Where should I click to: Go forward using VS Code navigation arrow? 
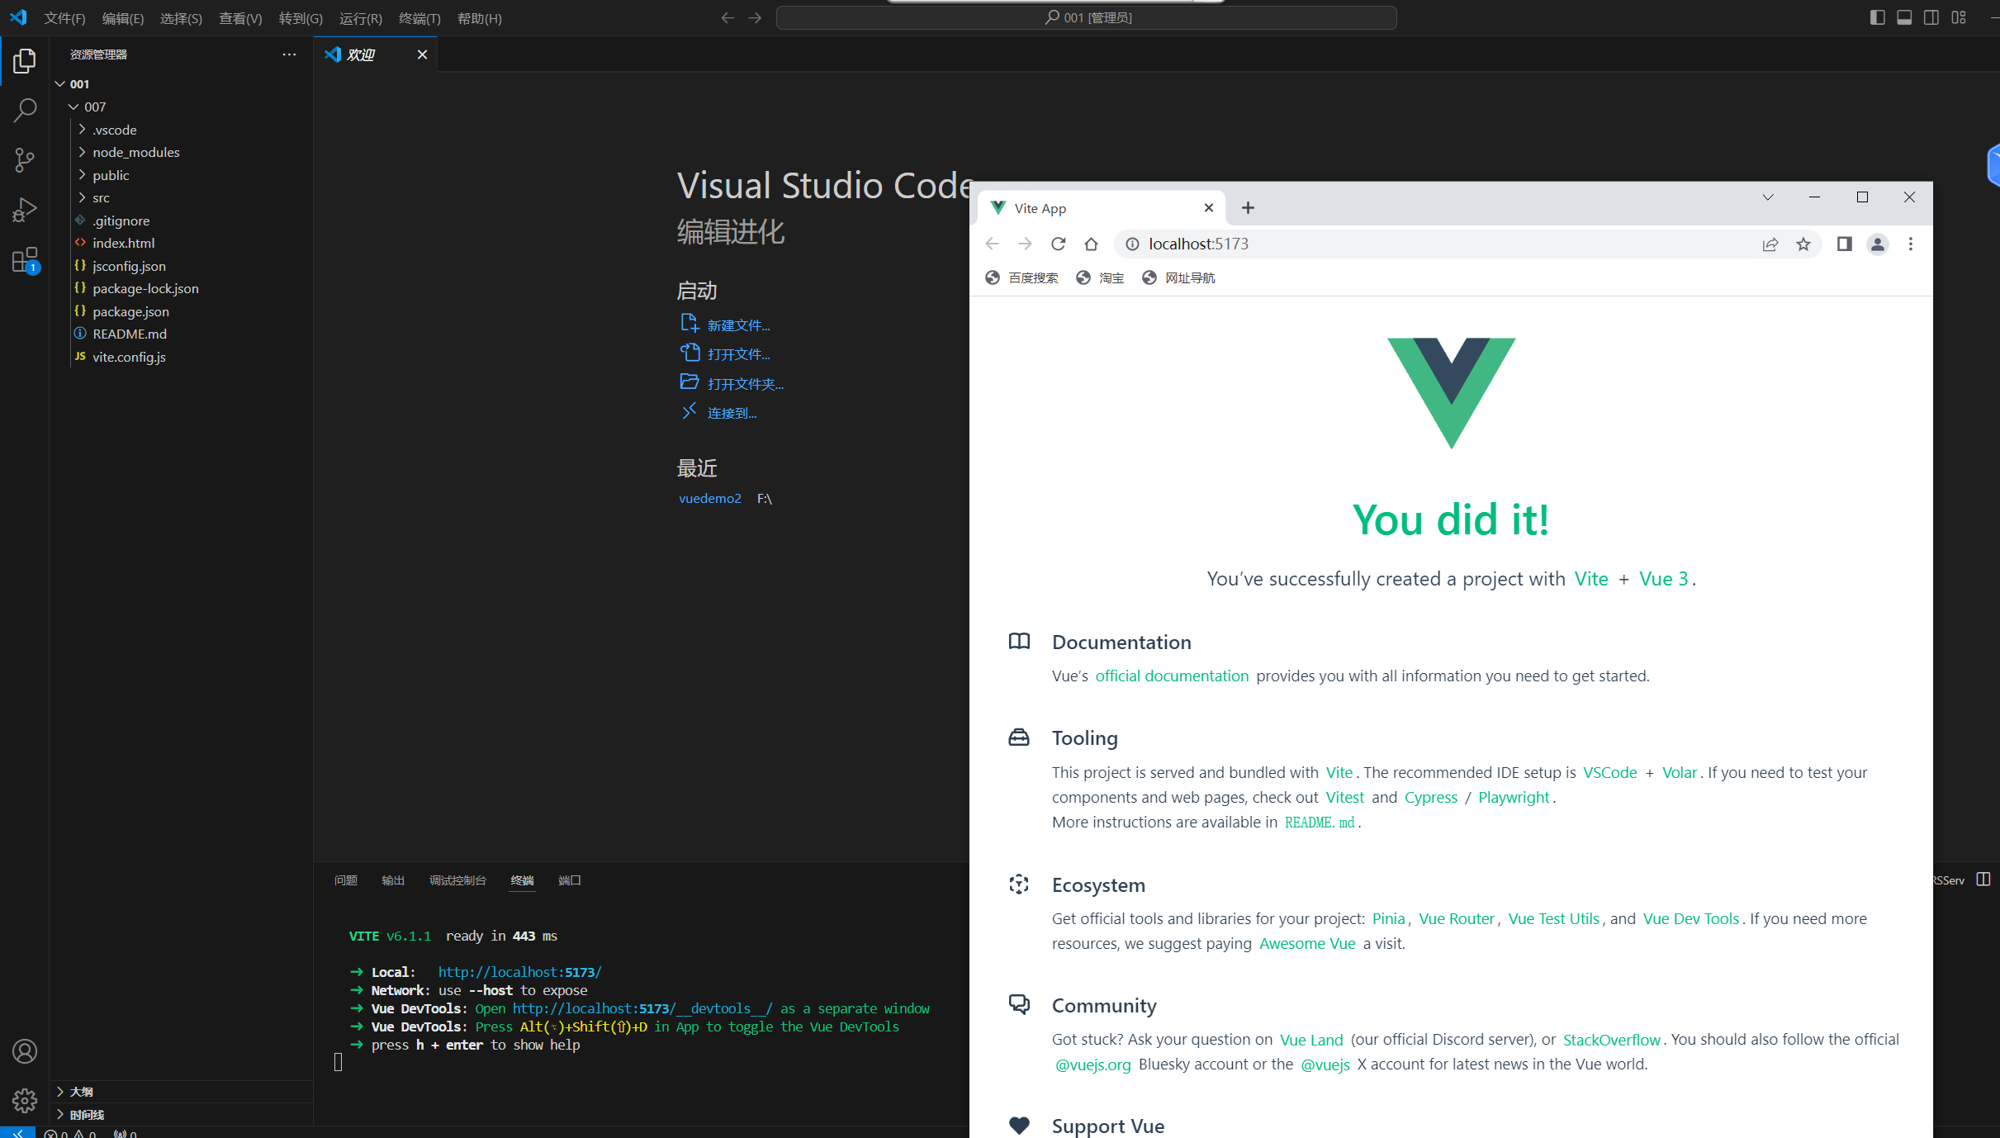(755, 17)
